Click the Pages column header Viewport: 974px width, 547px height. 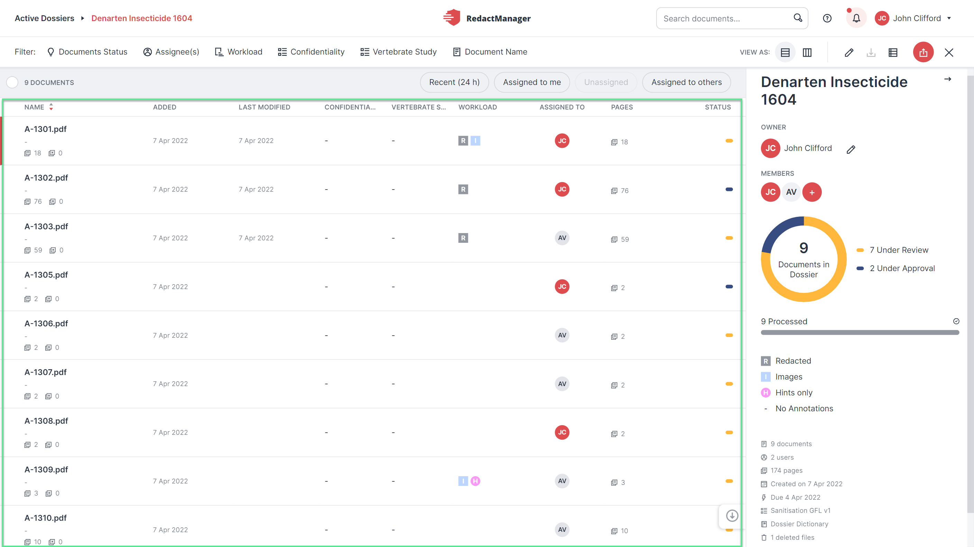click(622, 107)
